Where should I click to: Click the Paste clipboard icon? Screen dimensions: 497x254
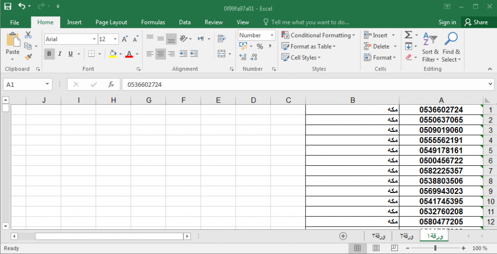click(13, 40)
